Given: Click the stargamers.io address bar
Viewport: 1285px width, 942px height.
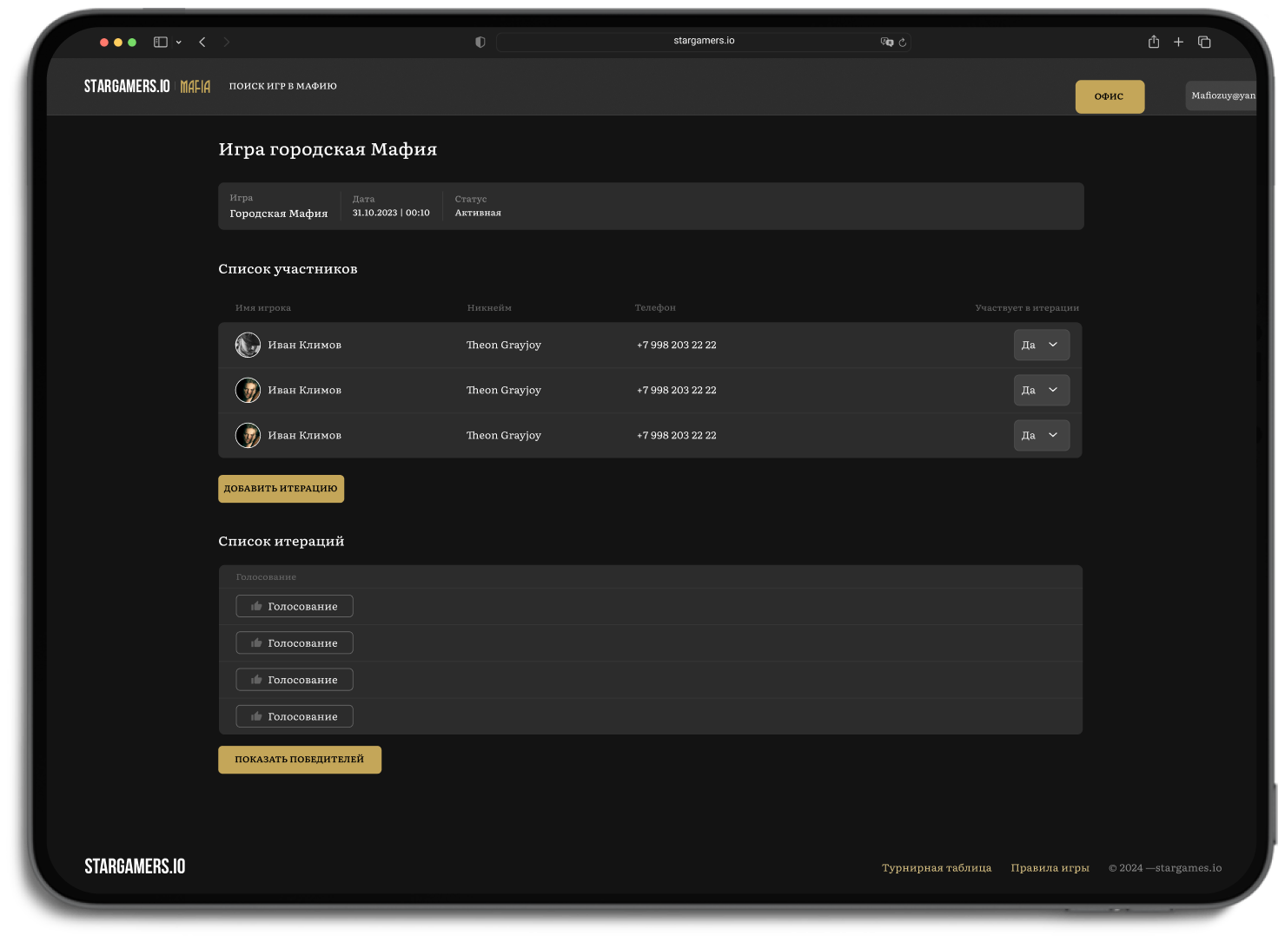Looking at the screenshot, I should [x=703, y=41].
